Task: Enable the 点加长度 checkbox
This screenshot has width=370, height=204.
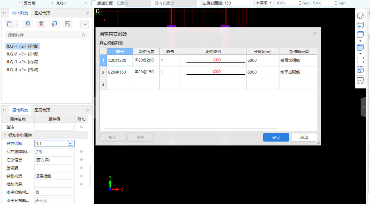Action: [x=94, y=3]
